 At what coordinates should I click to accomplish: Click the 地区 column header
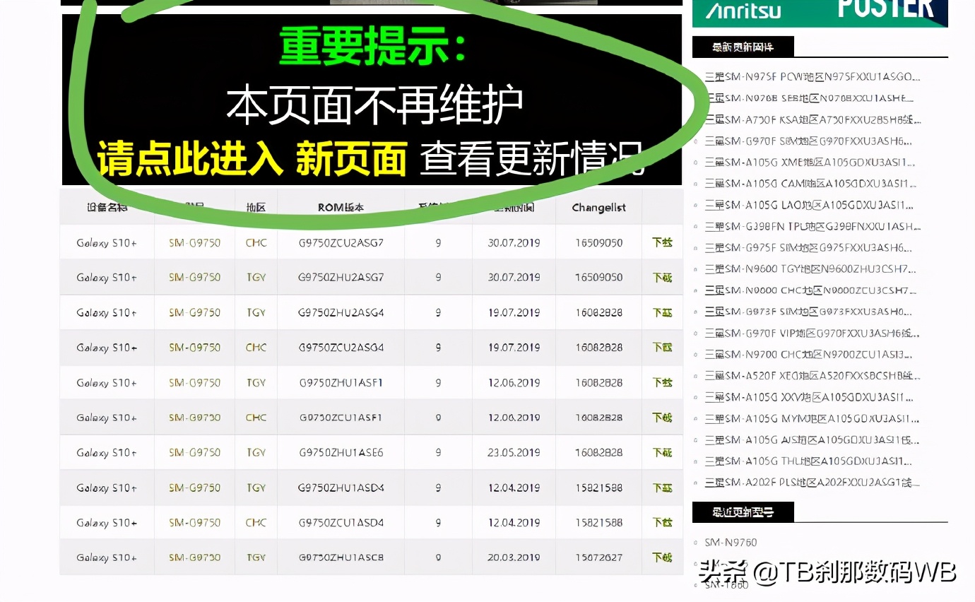256,208
